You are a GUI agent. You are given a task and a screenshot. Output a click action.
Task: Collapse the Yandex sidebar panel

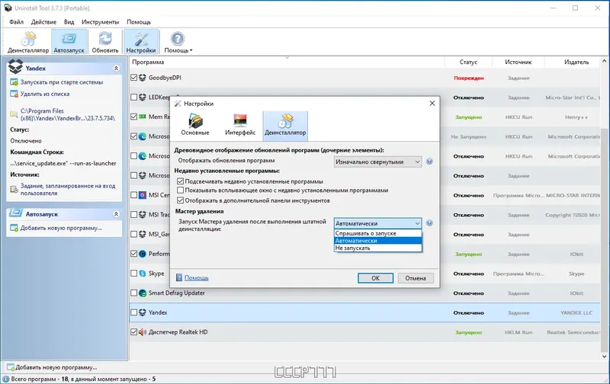click(x=116, y=68)
